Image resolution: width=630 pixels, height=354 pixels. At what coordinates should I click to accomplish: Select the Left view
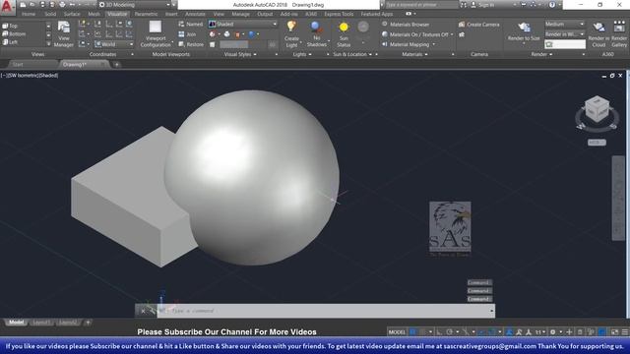(x=10, y=42)
